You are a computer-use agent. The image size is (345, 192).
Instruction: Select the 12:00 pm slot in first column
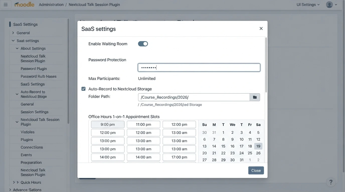[x=108, y=133]
